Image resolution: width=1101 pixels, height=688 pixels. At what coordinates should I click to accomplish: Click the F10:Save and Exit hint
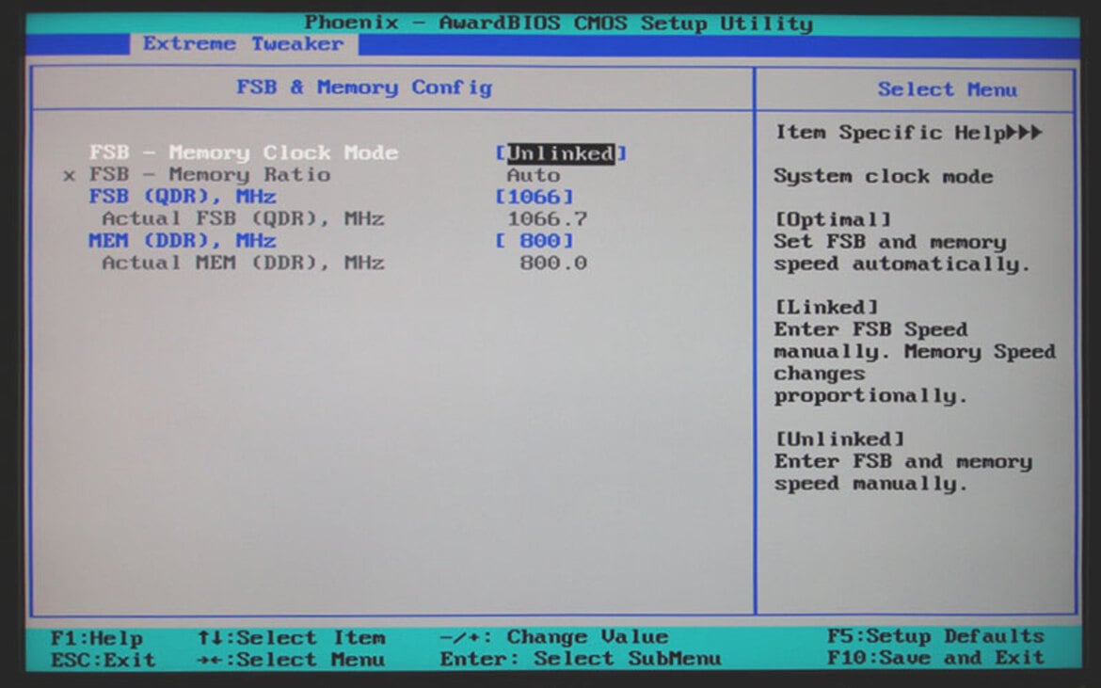[936, 658]
